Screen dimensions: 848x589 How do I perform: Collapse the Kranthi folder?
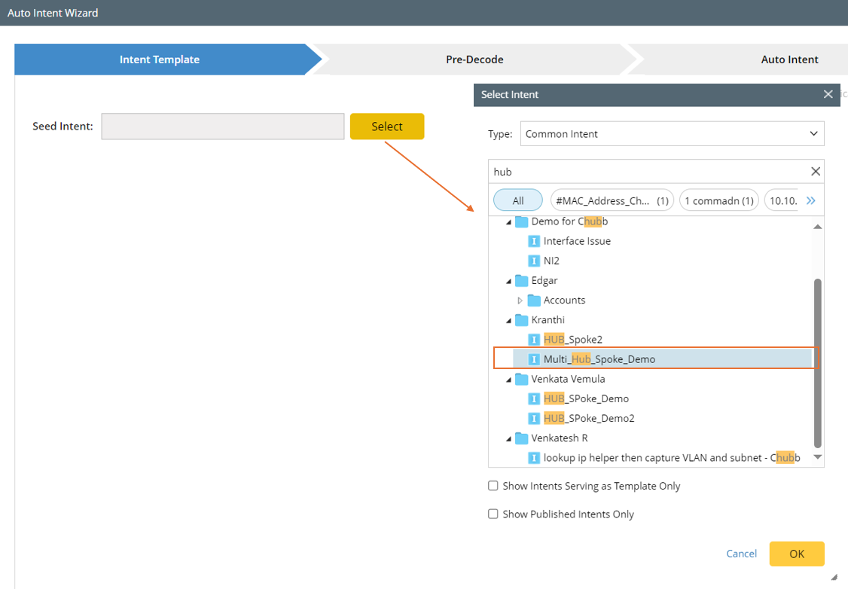[x=508, y=320]
